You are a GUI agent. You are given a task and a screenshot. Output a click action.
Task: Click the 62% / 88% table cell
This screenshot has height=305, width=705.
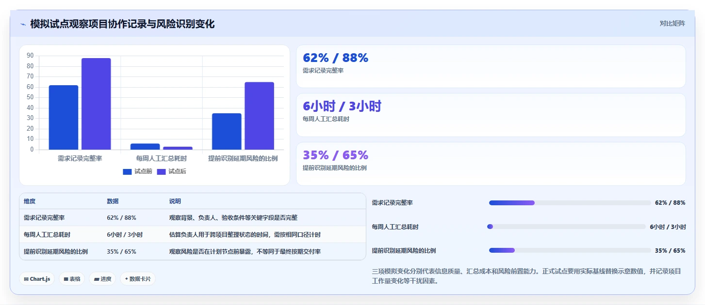(121, 218)
